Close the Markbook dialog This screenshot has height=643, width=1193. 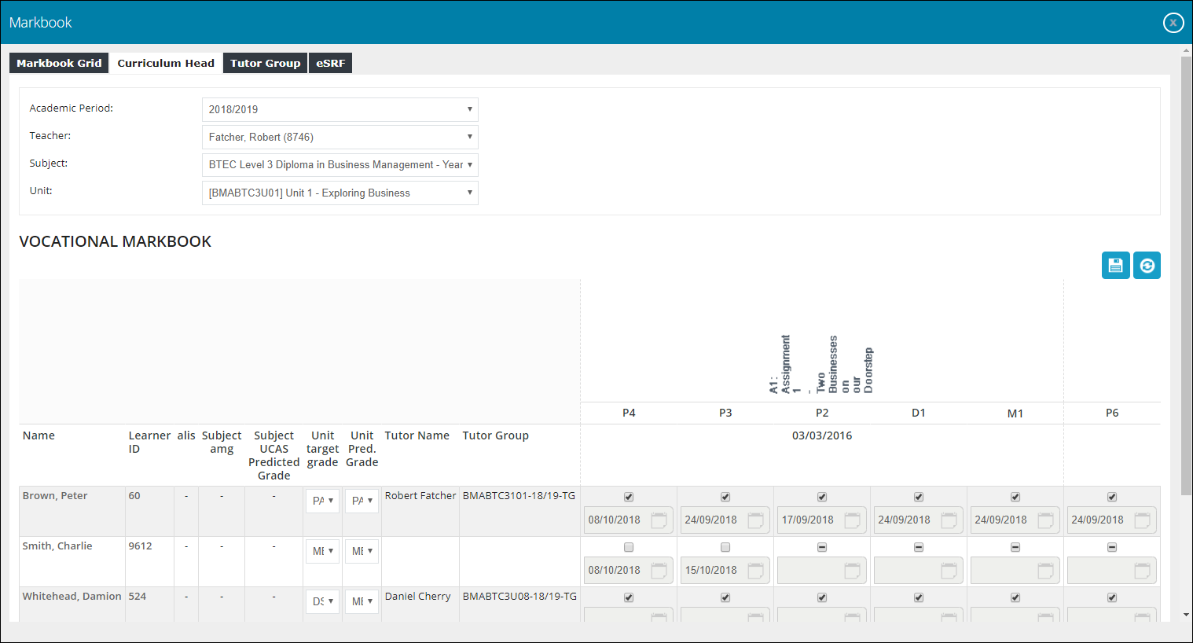pos(1173,23)
